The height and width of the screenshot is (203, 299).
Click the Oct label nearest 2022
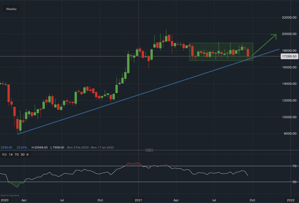pos(252,200)
